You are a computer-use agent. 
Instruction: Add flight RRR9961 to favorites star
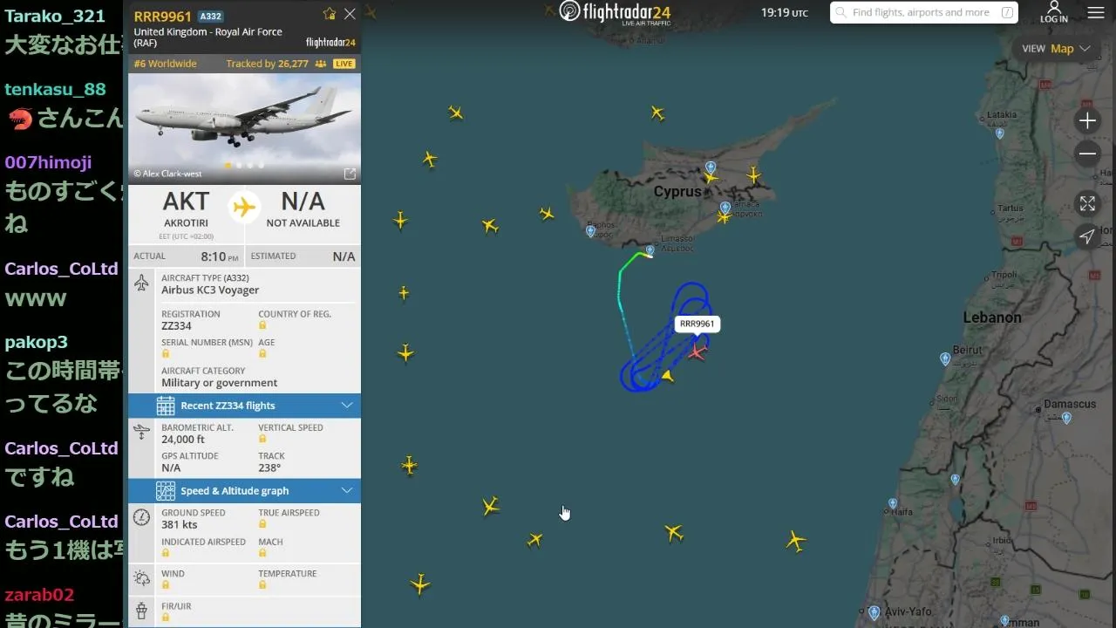330,14
